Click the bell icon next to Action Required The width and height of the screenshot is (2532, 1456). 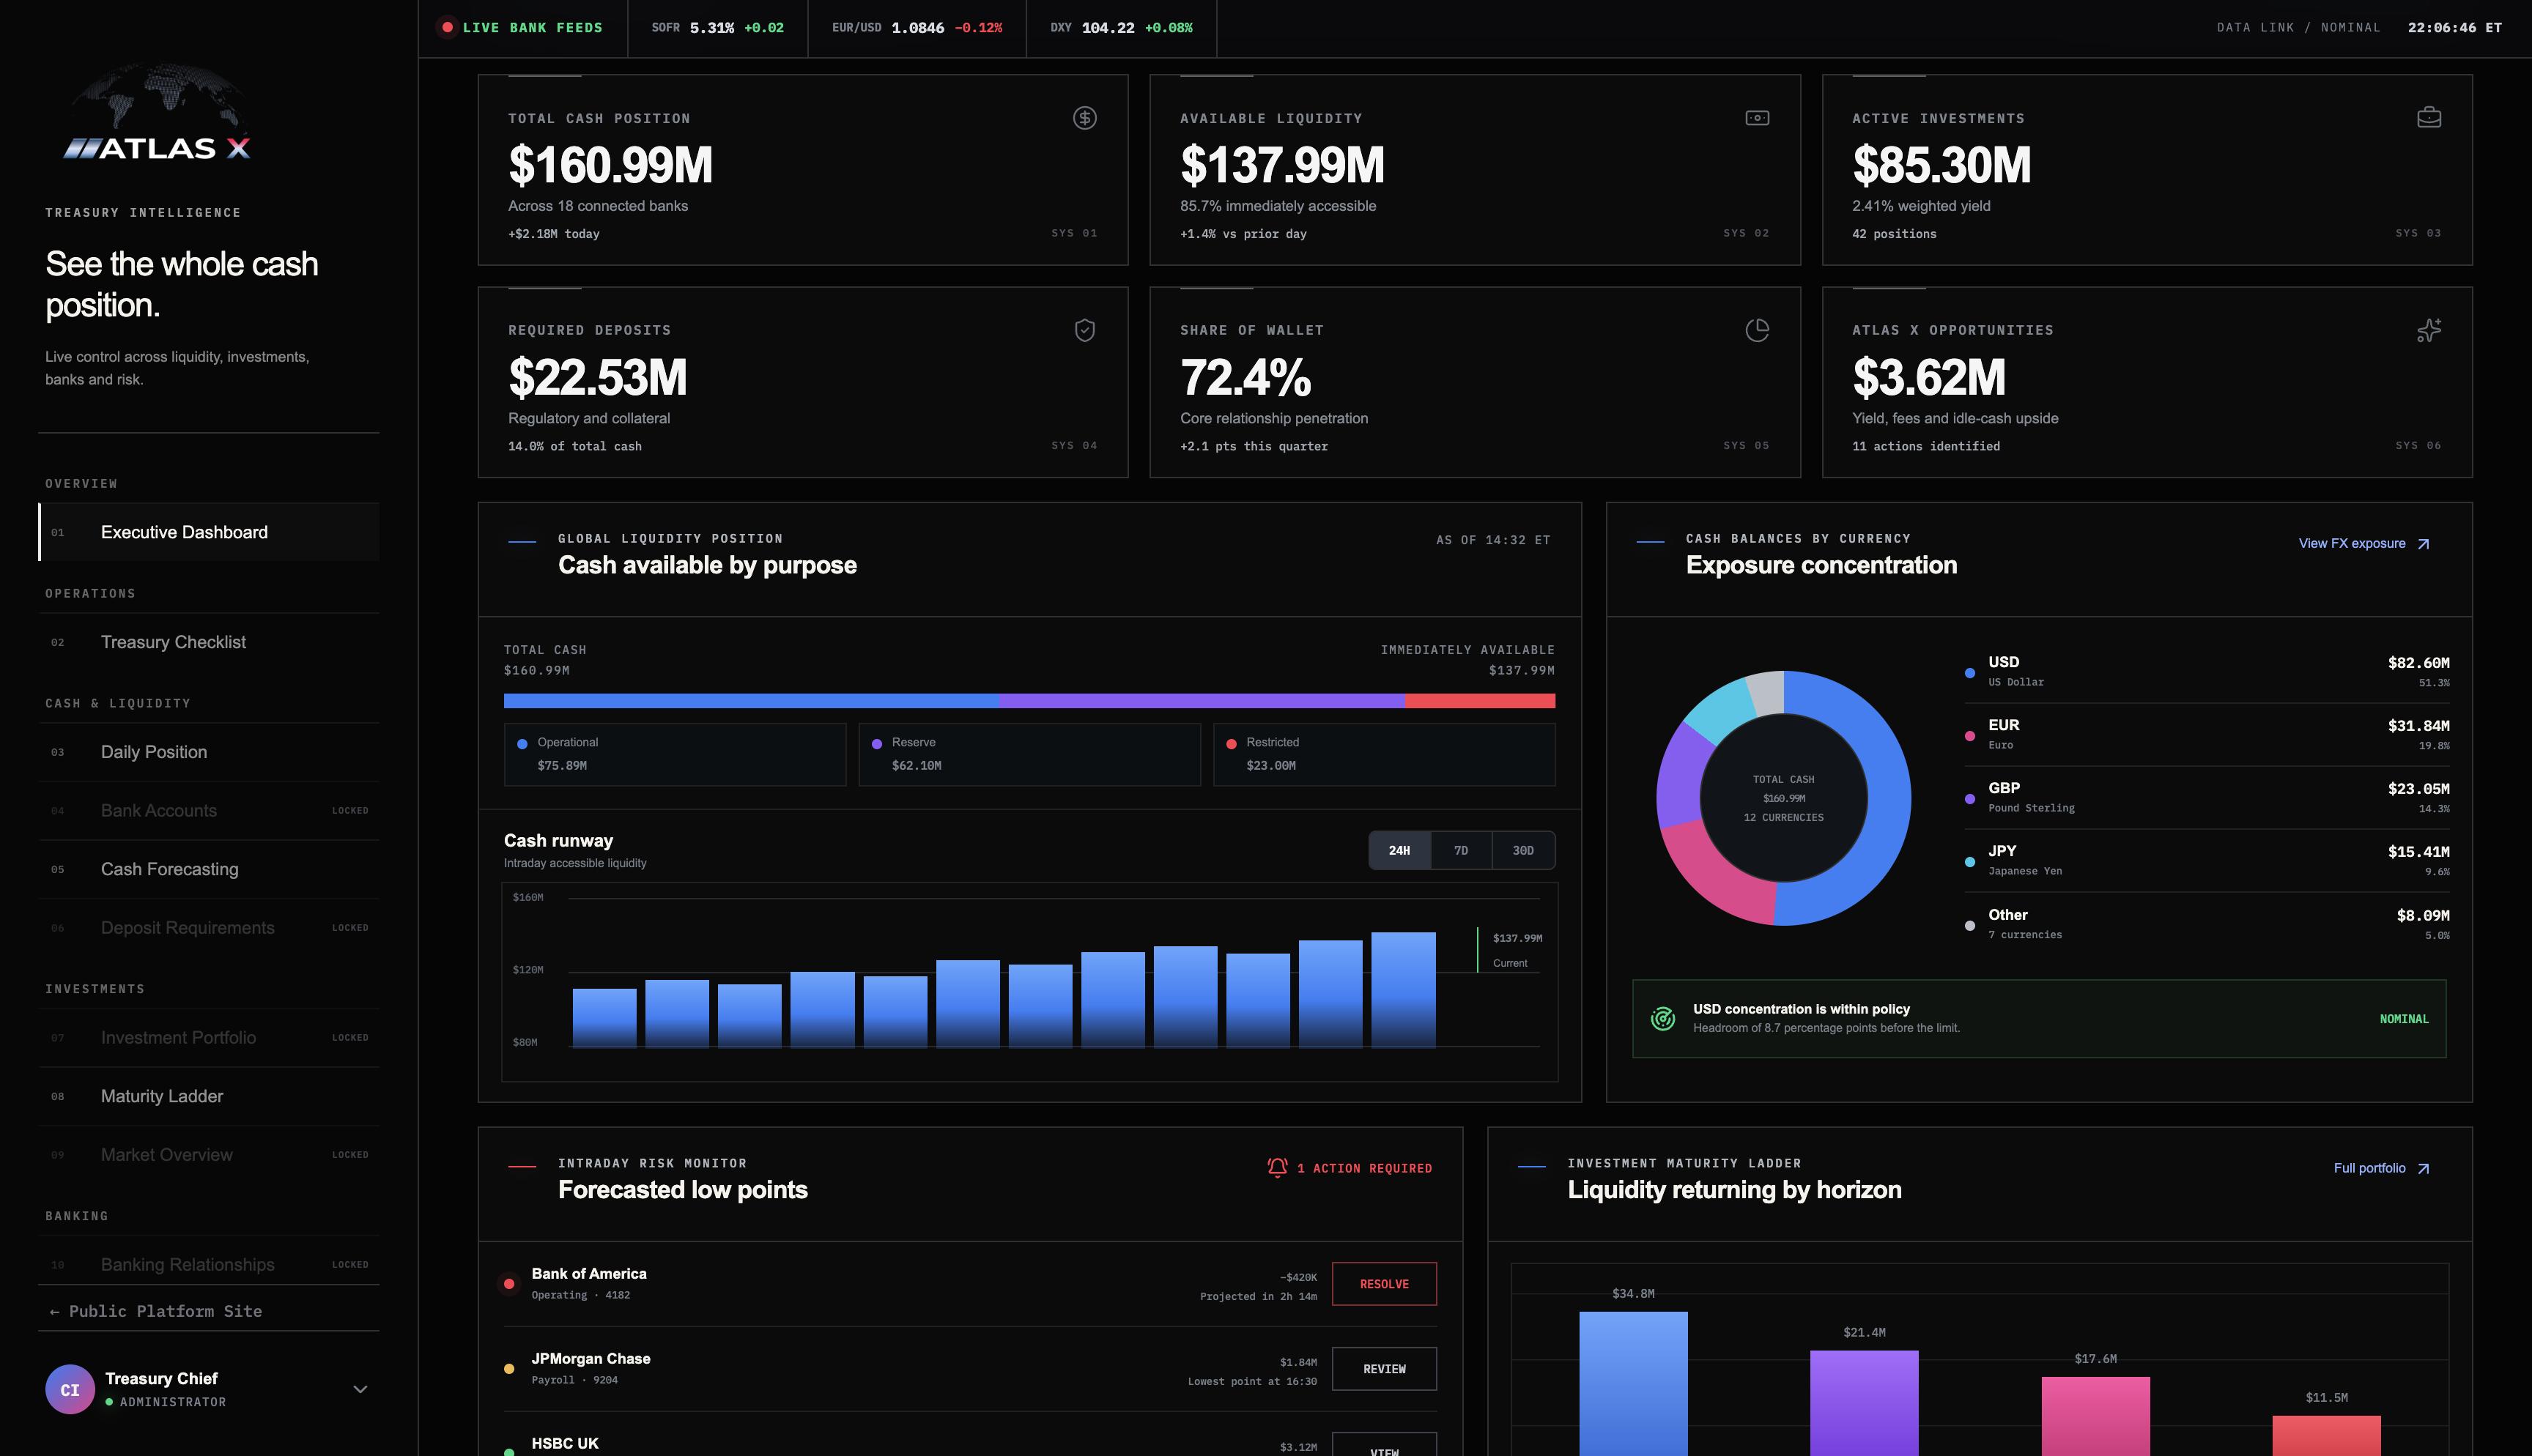coord(1276,1167)
